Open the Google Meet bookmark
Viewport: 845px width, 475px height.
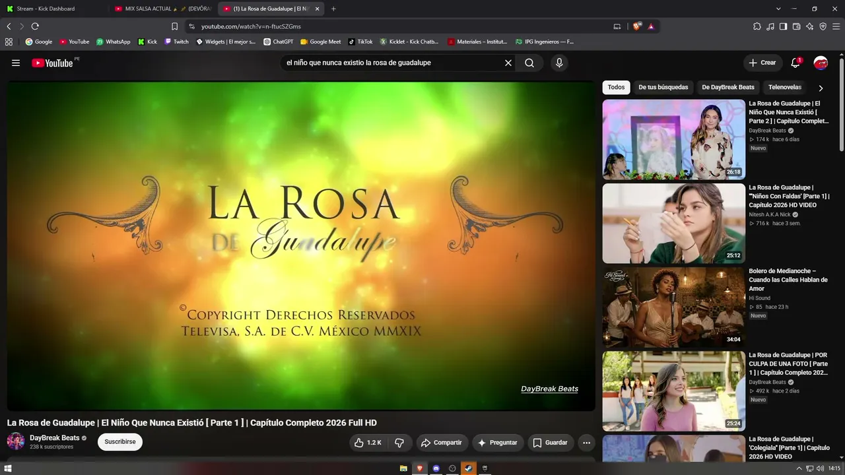click(x=321, y=42)
